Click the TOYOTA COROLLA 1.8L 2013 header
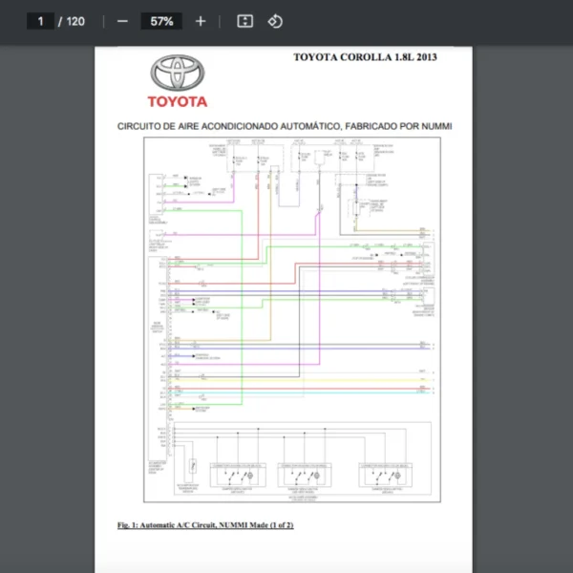This screenshot has width=573, height=573. (x=365, y=57)
